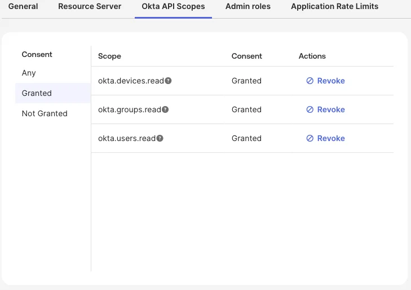The height and width of the screenshot is (290, 411).
Task: Click Granted status in okta.devices.read row
Action: [x=246, y=81]
